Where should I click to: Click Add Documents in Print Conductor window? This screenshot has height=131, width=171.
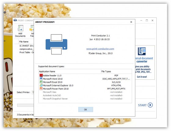[x=20, y=31]
